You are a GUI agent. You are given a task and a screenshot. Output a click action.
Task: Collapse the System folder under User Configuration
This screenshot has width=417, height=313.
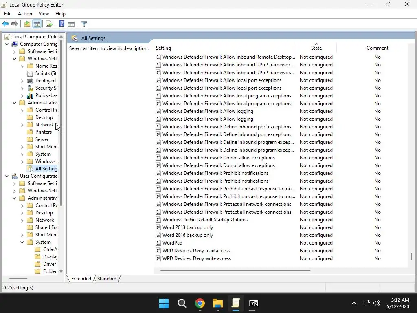coord(22,242)
